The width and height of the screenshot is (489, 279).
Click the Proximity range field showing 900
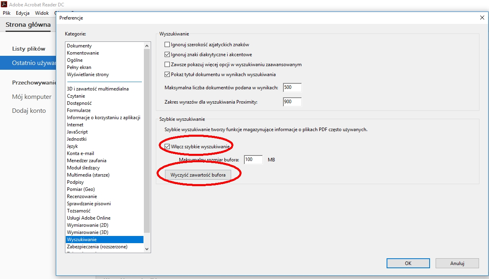click(x=292, y=102)
